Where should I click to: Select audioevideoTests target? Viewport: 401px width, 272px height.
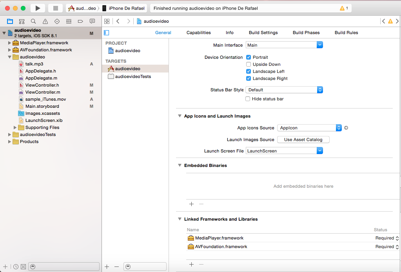click(x=135, y=76)
